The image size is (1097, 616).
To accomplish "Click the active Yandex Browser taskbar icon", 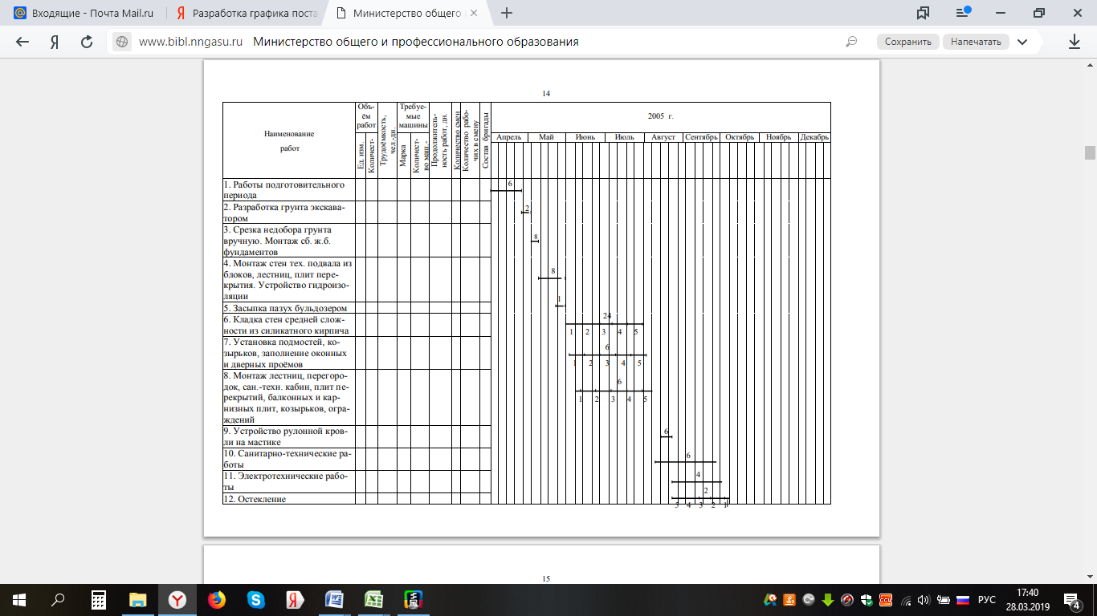I will (x=177, y=599).
